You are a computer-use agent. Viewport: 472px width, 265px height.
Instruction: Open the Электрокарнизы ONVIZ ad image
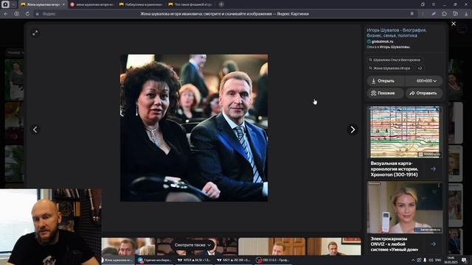pos(405,207)
